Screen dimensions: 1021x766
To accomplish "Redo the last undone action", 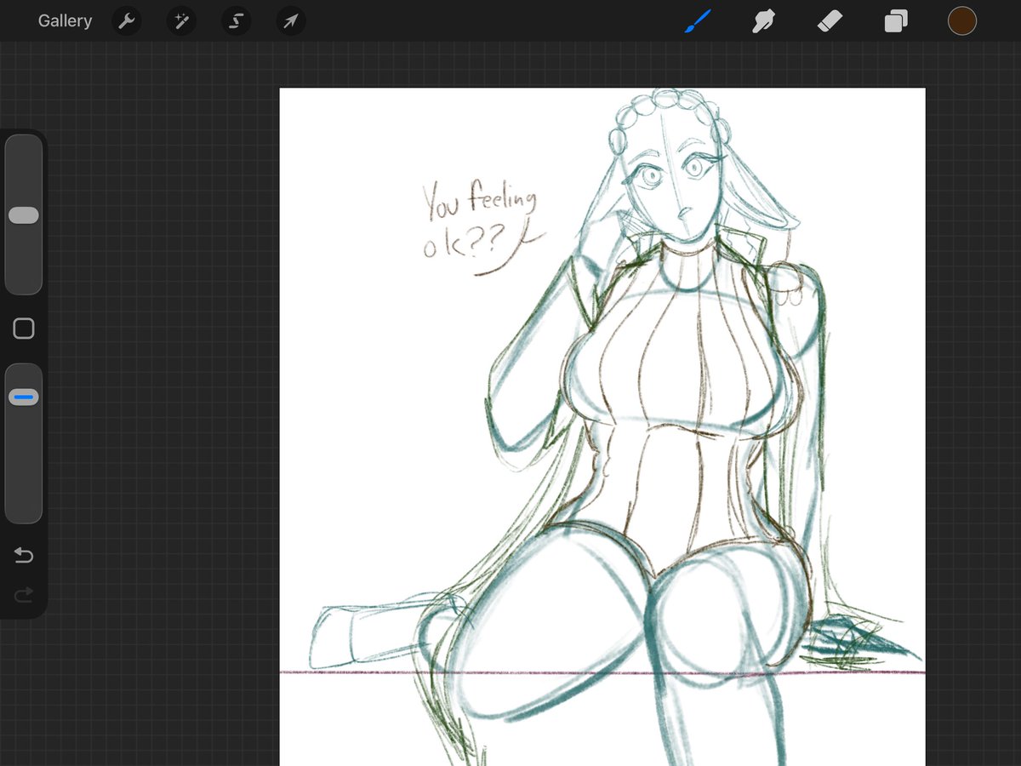I will pyautogui.click(x=24, y=595).
